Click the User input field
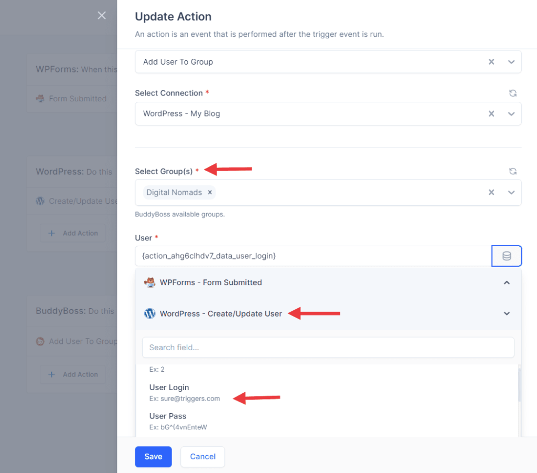Viewport: 537px width, 473px height. point(313,256)
